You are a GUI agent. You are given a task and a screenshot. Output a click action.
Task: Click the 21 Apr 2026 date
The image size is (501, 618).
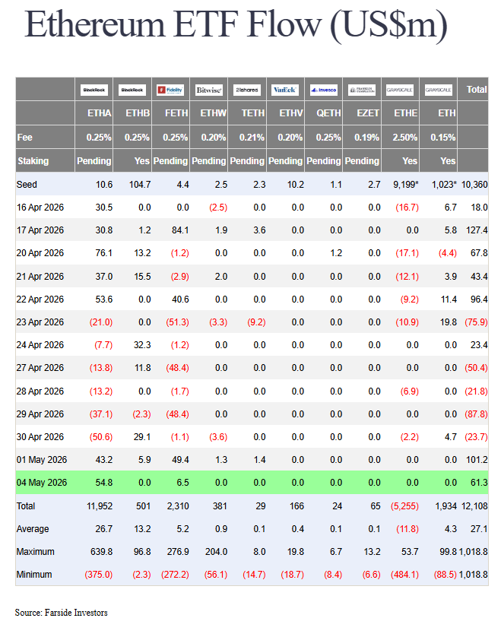[40, 277]
